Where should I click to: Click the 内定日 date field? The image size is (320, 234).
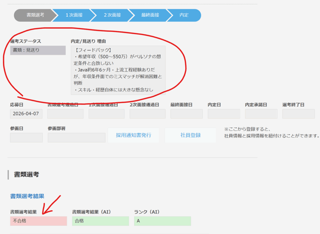[x=224, y=114]
